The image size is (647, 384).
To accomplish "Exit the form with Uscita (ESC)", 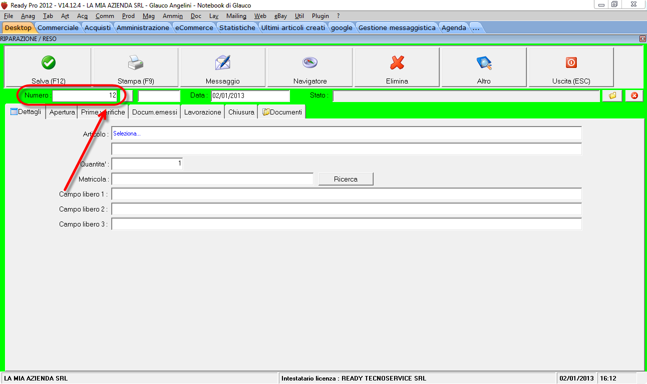I will (571, 67).
